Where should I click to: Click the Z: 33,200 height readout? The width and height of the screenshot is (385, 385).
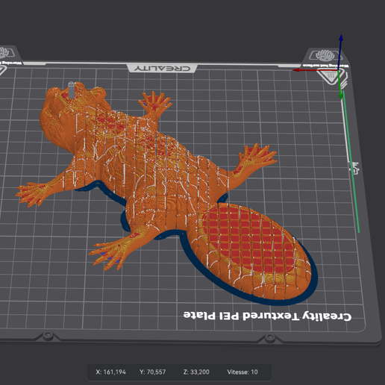[196, 372]
